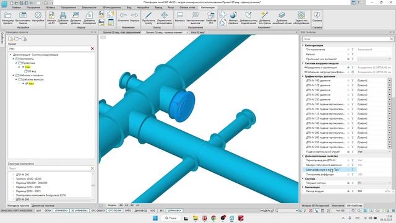Collapse График потерь давления group
396x223 pixels.
coord(303,76)
